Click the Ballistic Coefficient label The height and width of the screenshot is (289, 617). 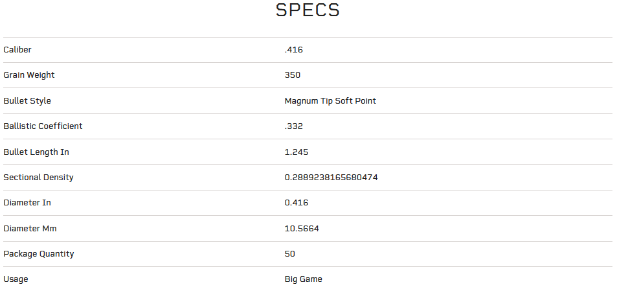[43, 126]
